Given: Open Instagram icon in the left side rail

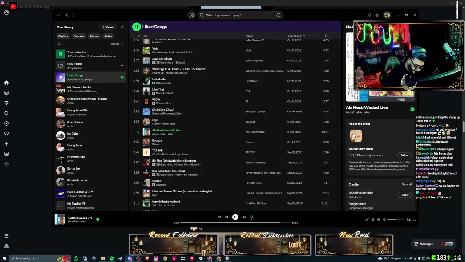Looking at the screenshot, I should tap(7, 12).
